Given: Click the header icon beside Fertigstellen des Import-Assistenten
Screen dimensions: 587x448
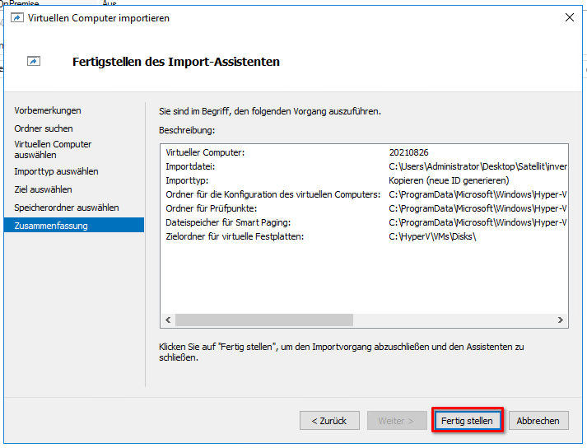Looking at the screenshot, I should 34,61.
